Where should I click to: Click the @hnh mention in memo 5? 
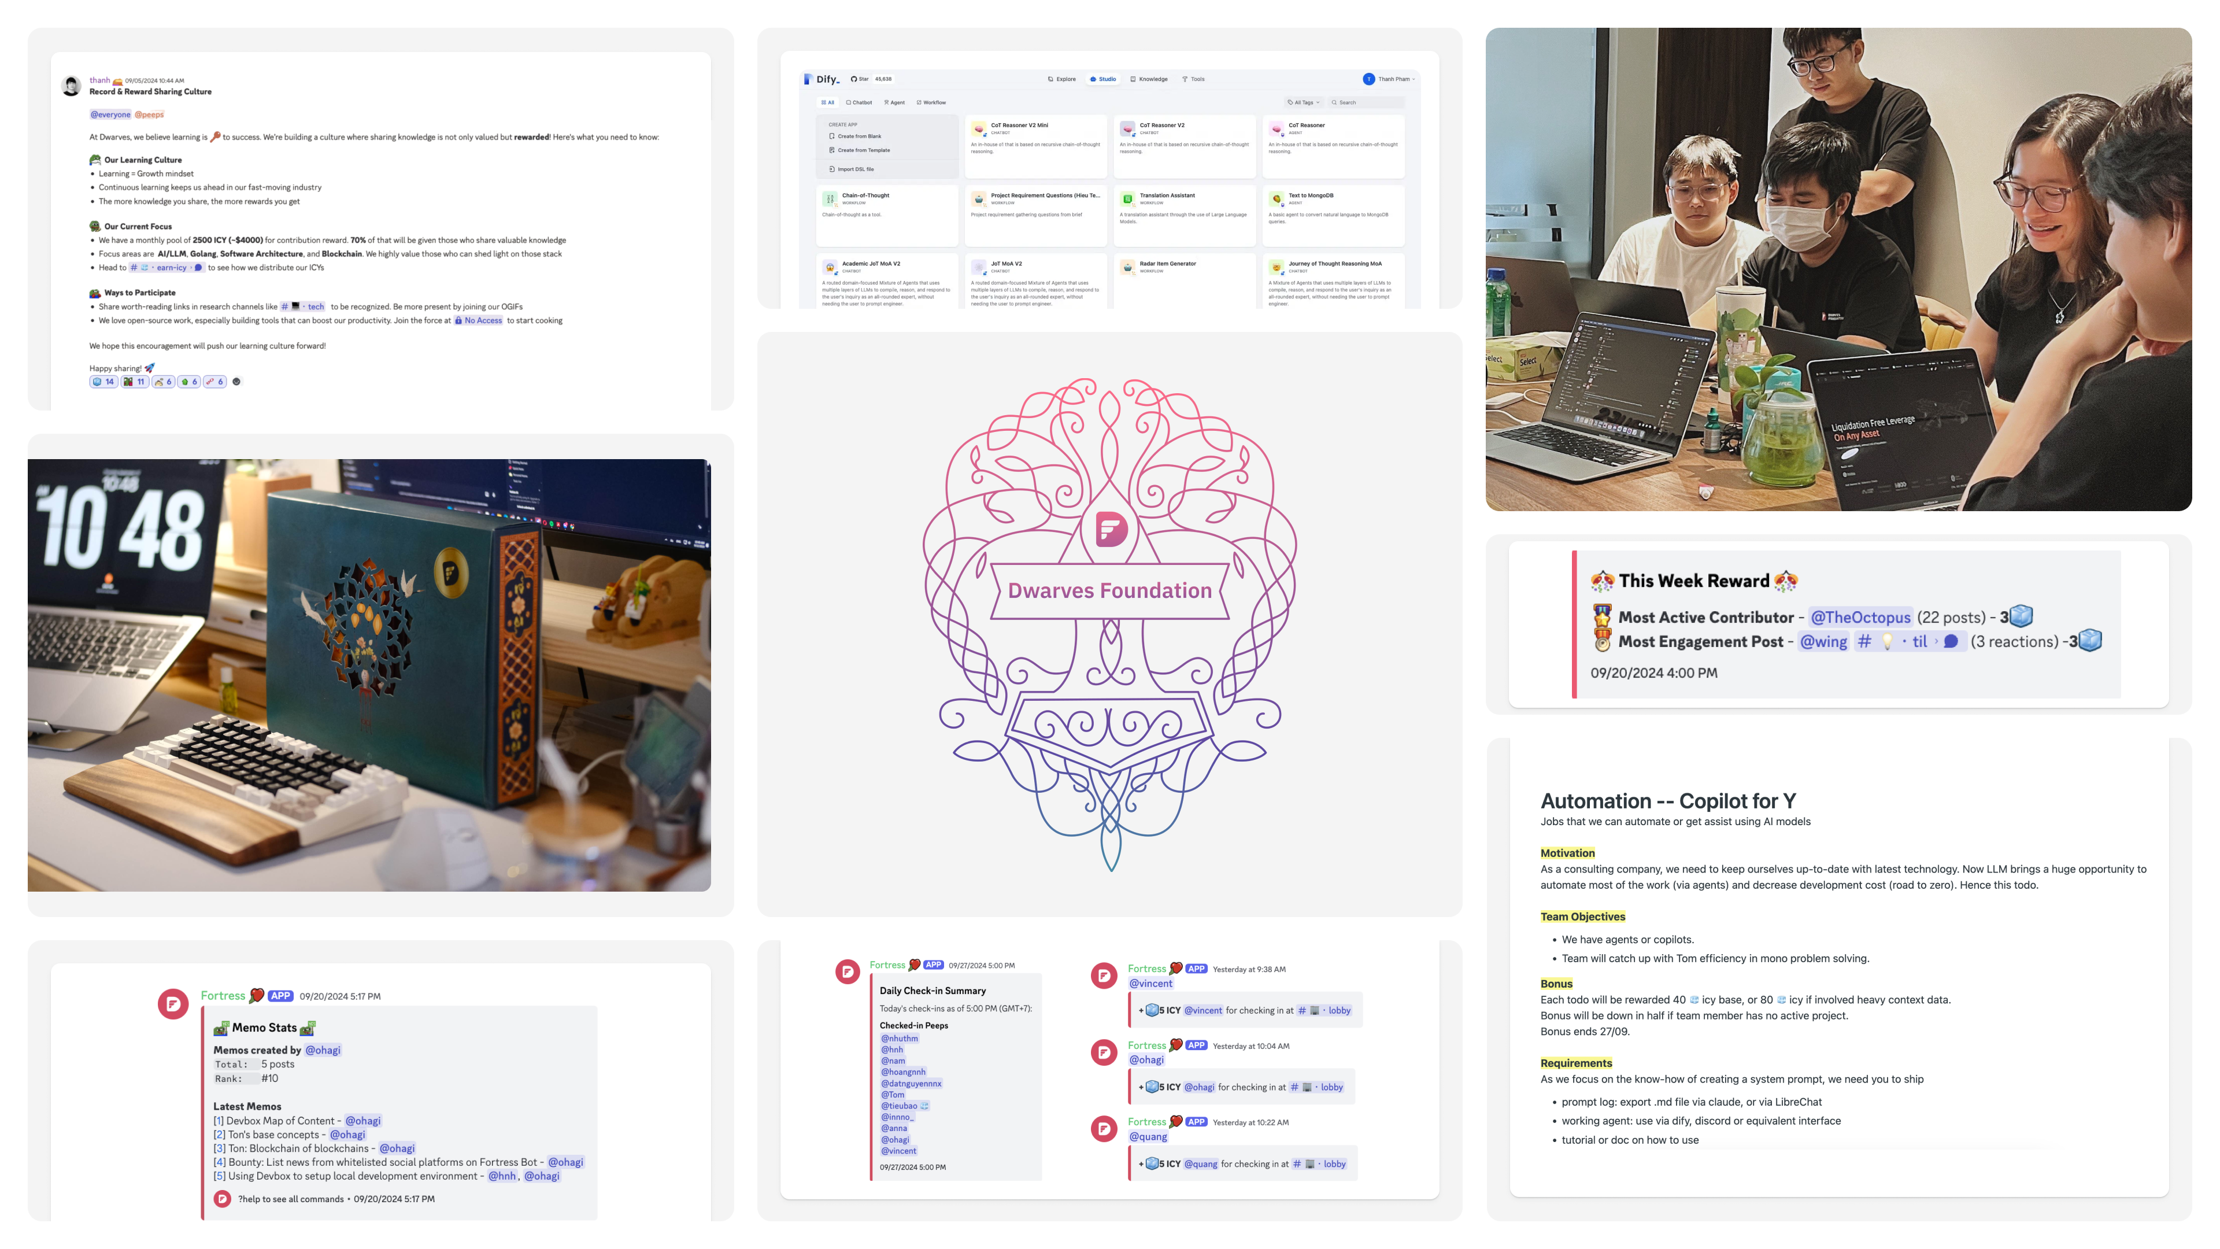tap(502, 1176)
